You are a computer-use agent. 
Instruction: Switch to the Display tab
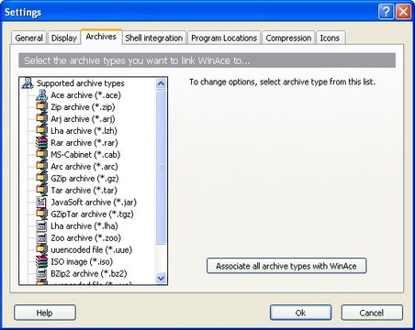pyautogui.click(x=64, y=38)
